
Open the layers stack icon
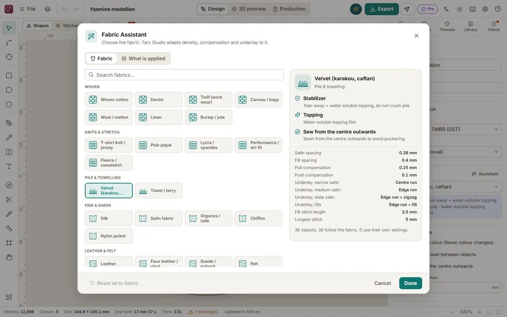[x=48, y=9]
